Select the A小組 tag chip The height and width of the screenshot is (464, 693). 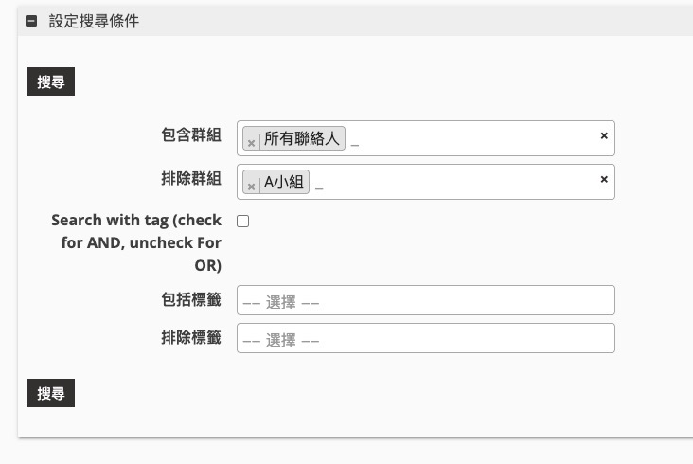pyautogui.click(x=285, y=182)
